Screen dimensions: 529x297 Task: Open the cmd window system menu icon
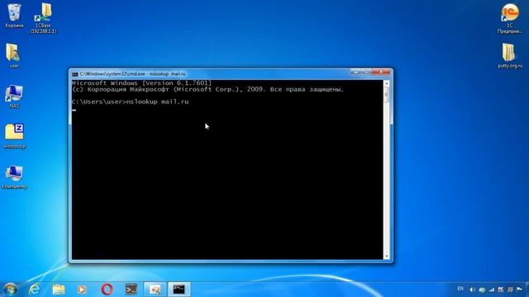pyautogui.click(x=75, y=74)
